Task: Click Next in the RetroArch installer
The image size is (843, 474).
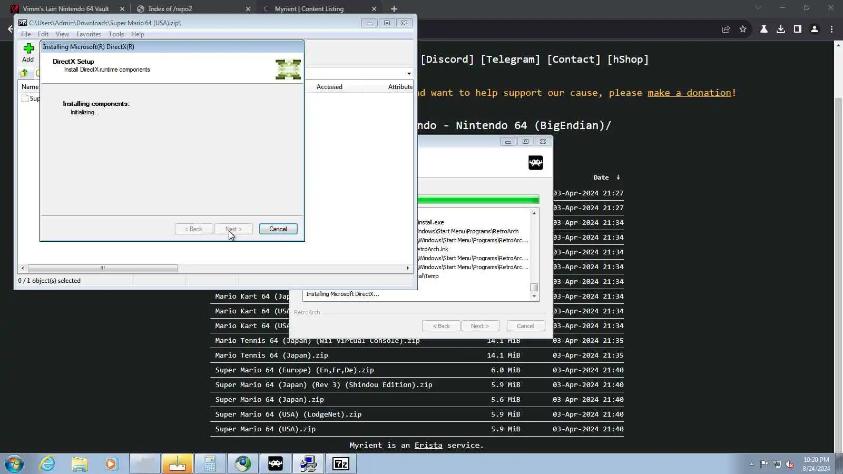Action: [x=480, y=326]
